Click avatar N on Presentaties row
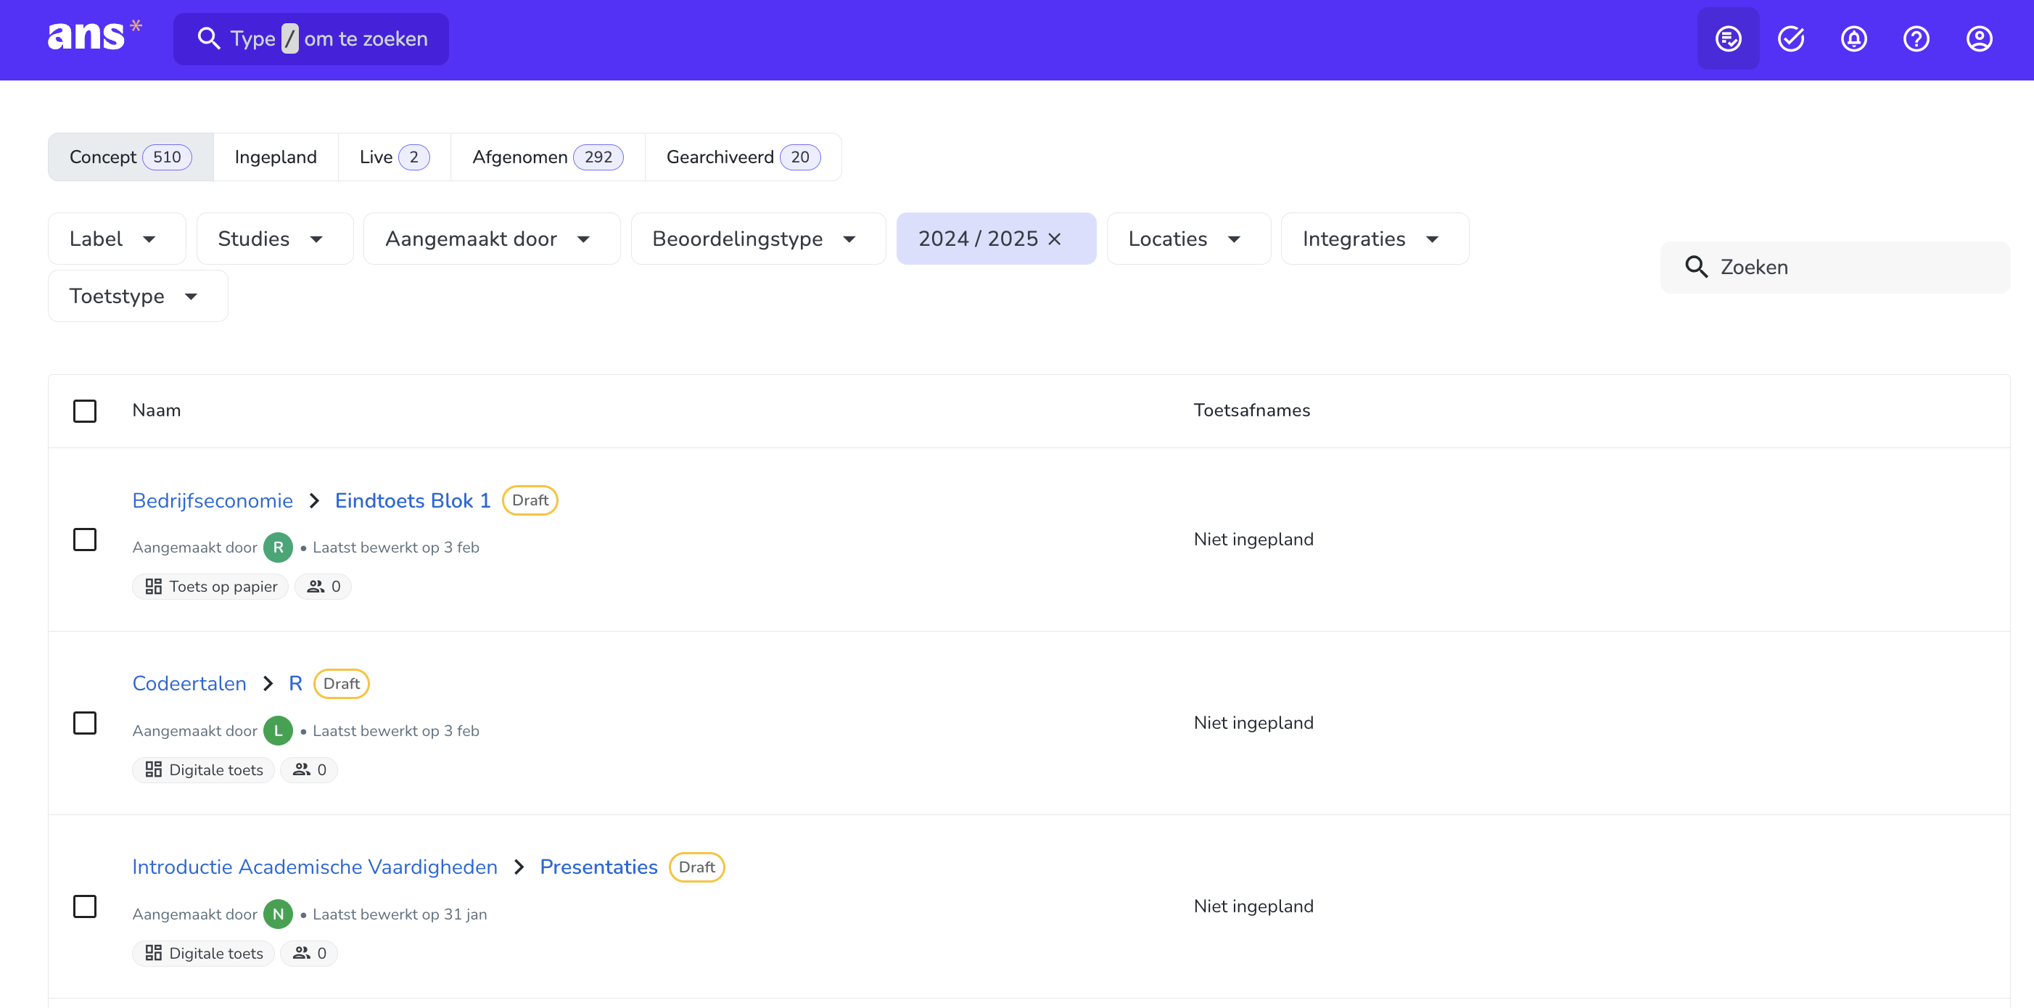 tap(278, 914)
